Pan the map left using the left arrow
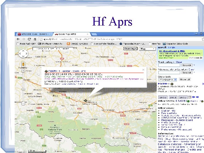The height and width of the screenshot is (153, 204). click(20, 54)
